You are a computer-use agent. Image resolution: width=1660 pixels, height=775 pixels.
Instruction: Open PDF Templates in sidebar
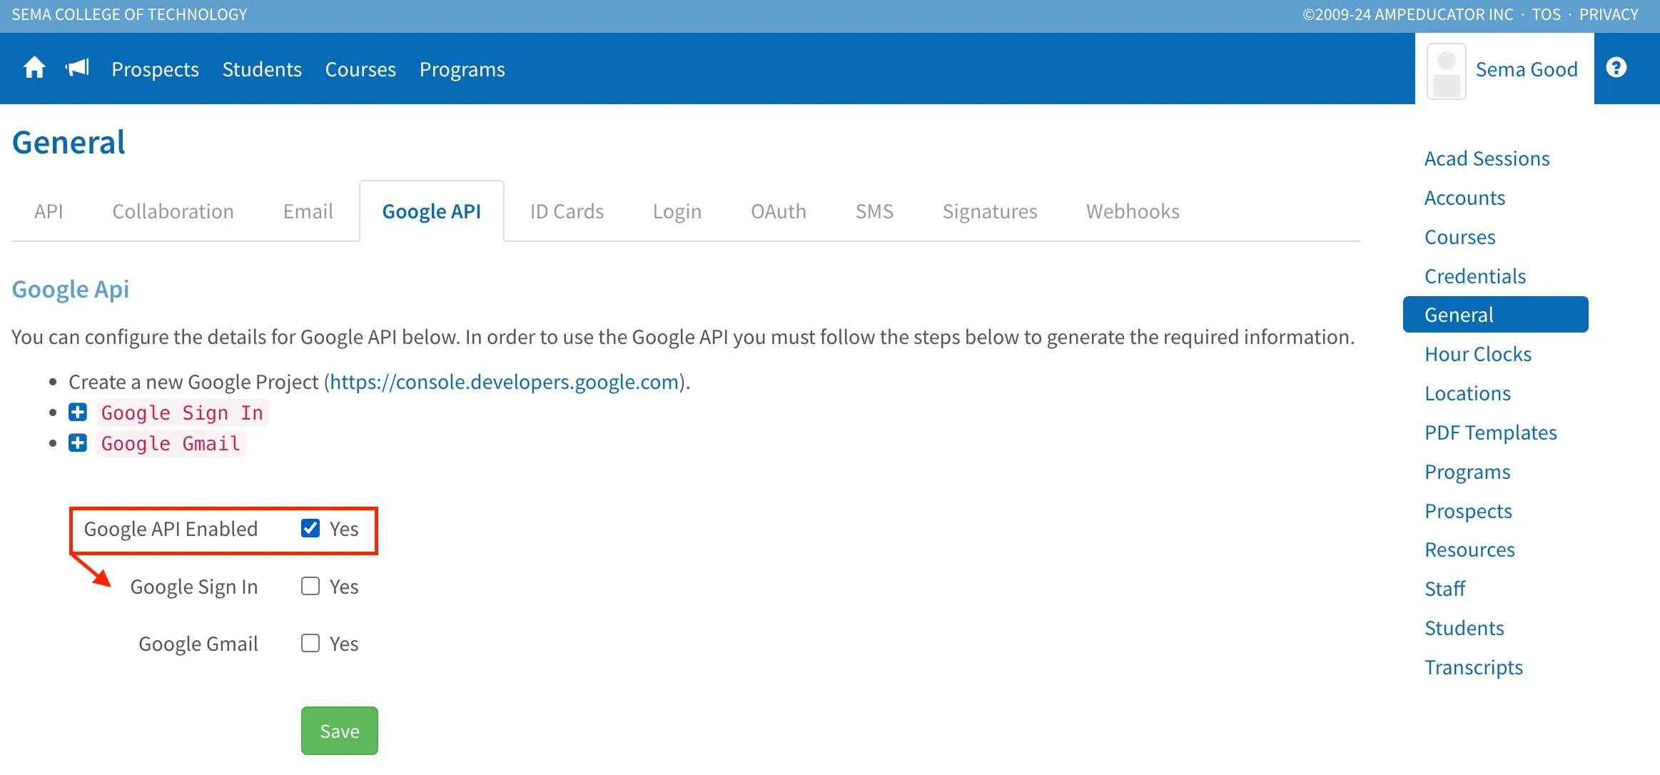point(1491,432)
